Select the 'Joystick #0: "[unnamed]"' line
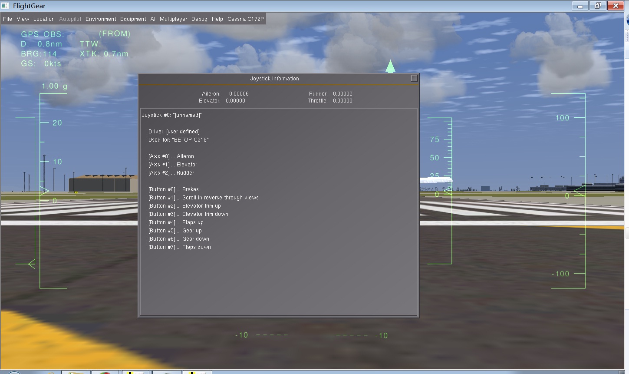The width and height of the screenshot is (629, 374). pyautogui.click(x=171, y=115)
